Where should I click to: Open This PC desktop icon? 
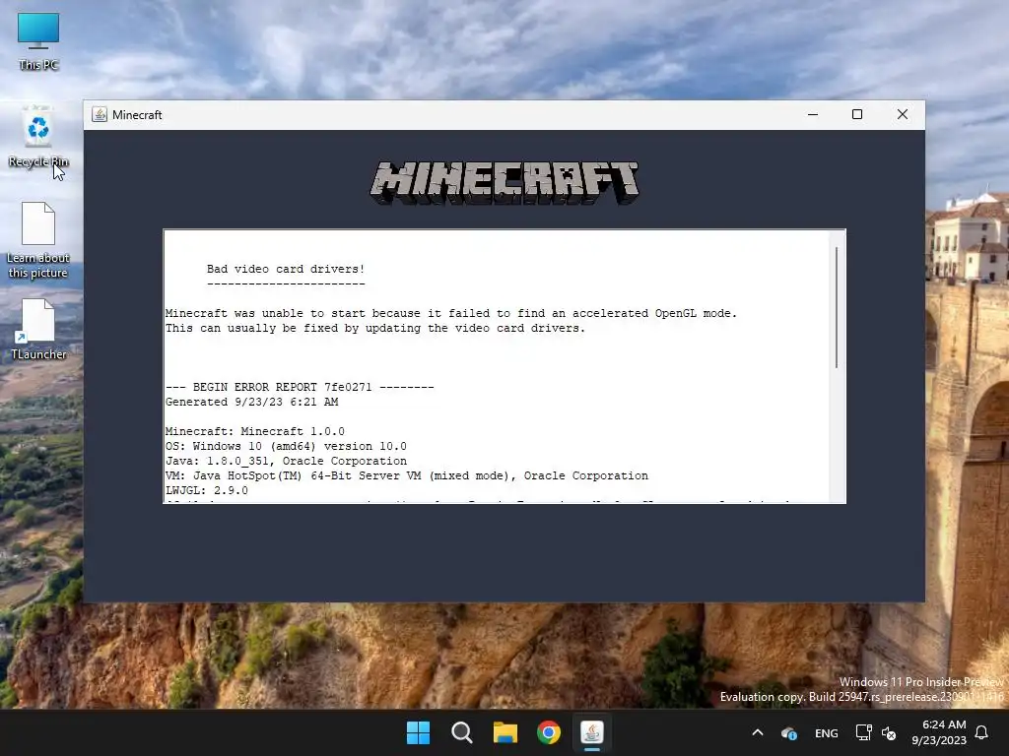point(38,40)
